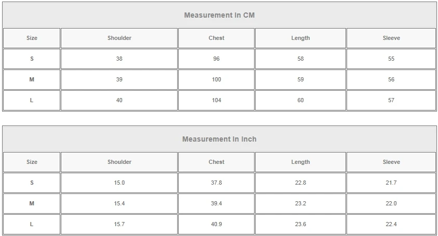Viewport: 438px width, 236px height.
Task: Click the sleeve value 56 cell
Action: [391, 80]
